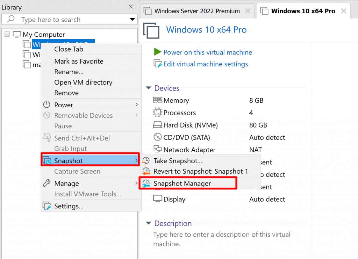Click Edit virtual machine settings link

coord(206,64)
